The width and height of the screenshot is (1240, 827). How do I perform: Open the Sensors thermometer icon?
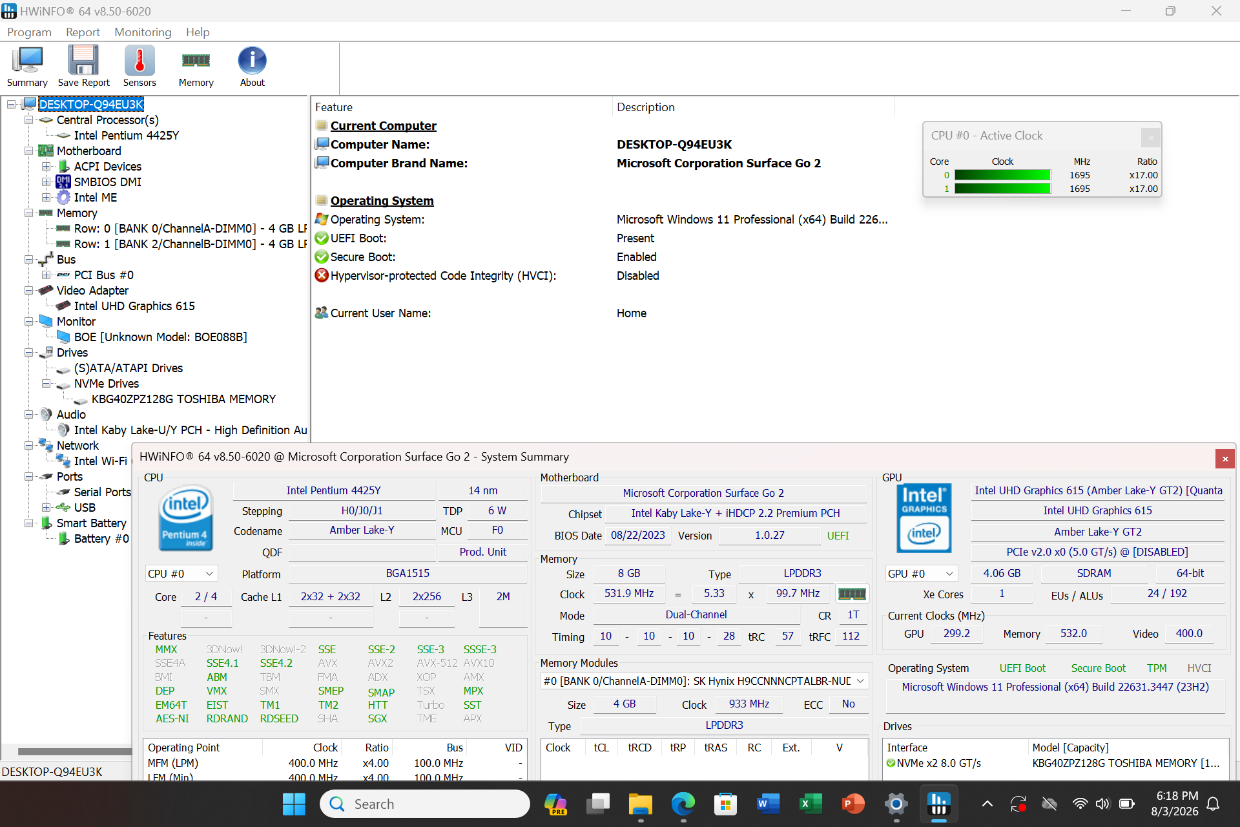coord(139,67)
